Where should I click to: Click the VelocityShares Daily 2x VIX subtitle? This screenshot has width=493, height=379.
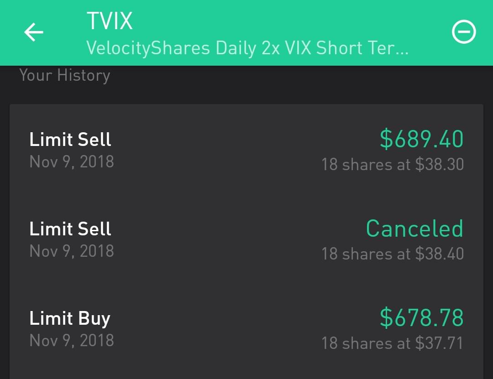pos(247,48)
